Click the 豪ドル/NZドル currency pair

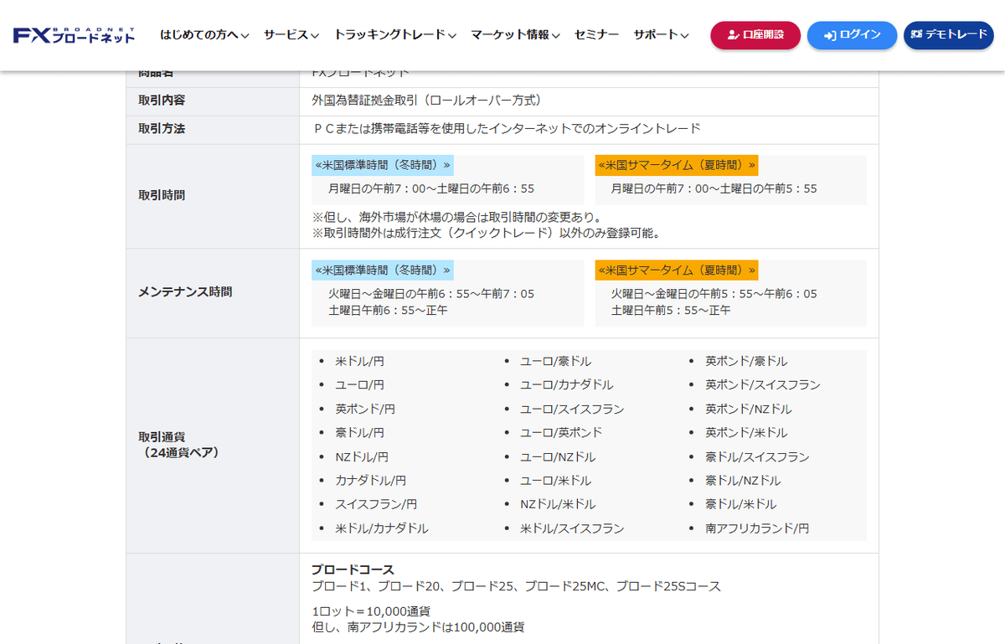(x=743, y=481)
